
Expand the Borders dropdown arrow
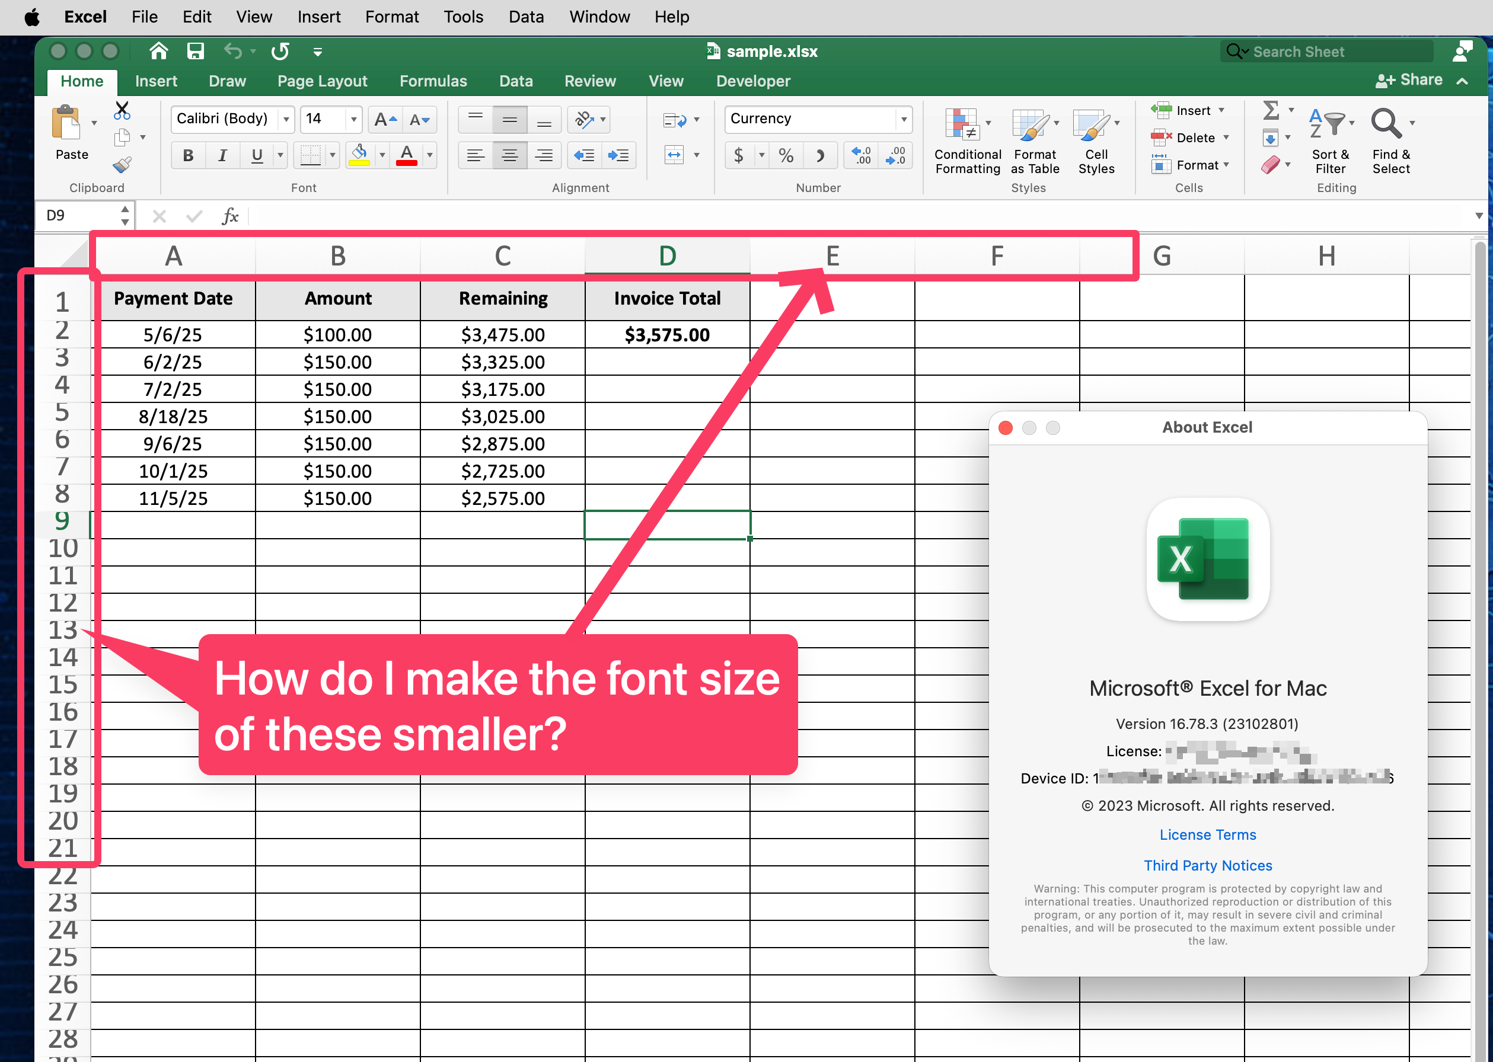tap(333, 155)
